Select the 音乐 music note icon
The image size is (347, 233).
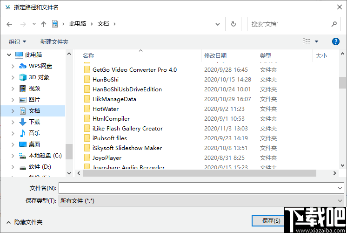click(23, 133)
